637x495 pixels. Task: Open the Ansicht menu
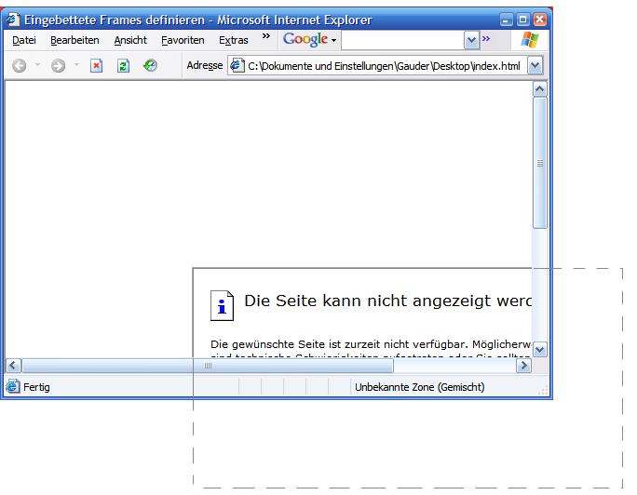130,40
